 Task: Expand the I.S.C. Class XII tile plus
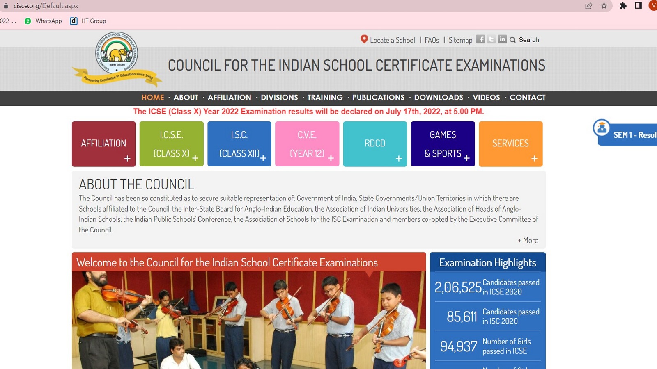(x=263, y=158)
